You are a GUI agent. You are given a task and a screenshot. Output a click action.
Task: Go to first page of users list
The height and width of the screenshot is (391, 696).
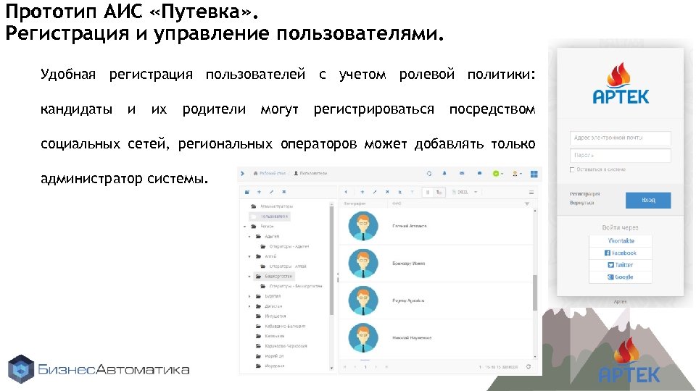[x=345, y=367]
